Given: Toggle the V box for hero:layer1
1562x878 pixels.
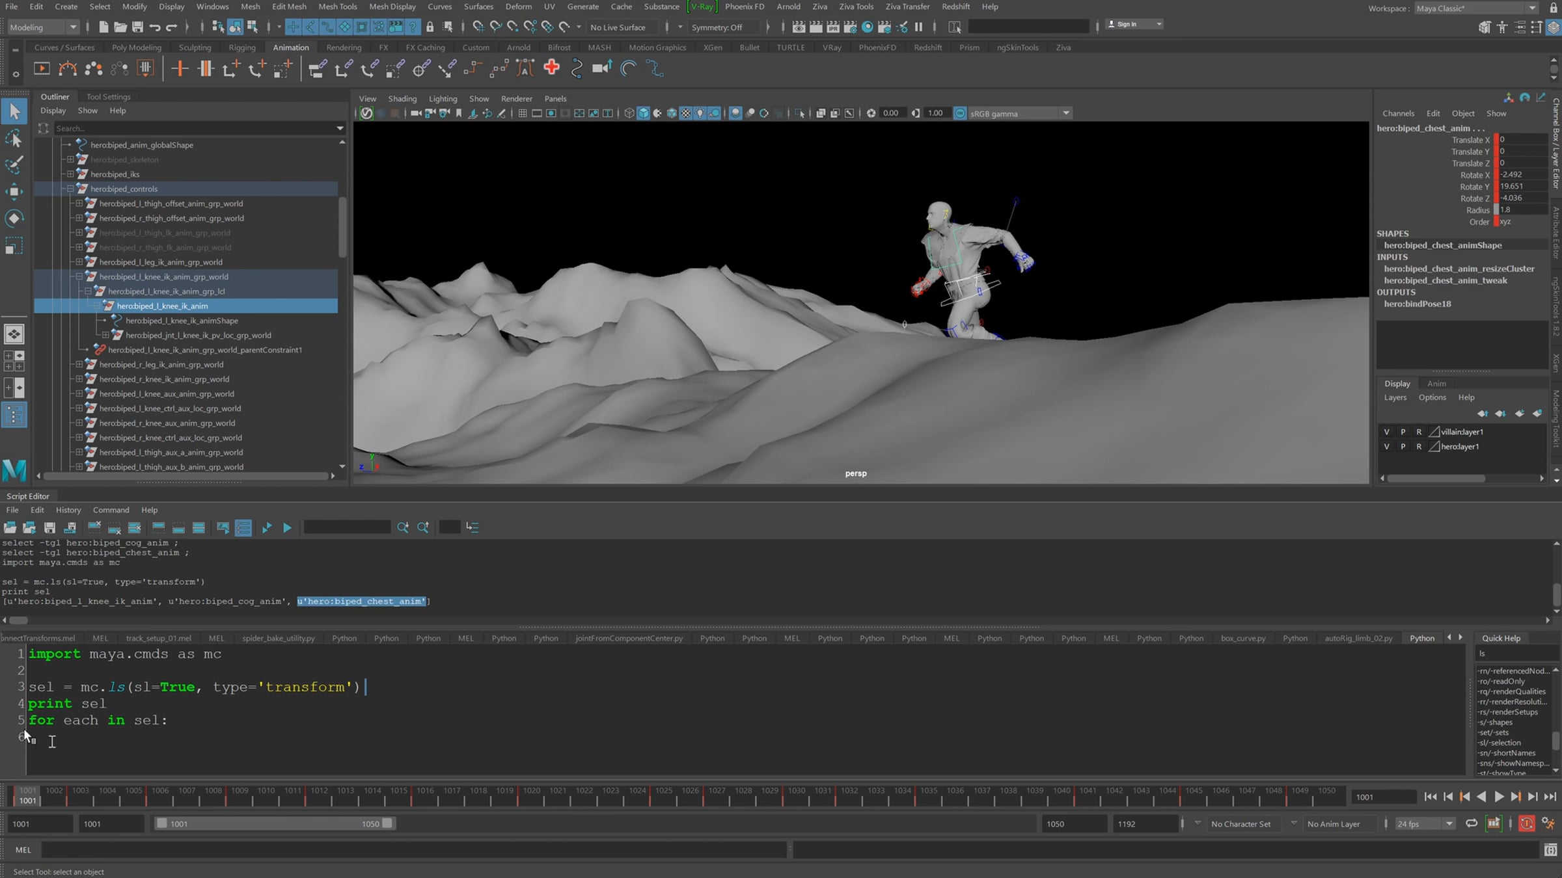Looking at the screenshot, I should click(x=1386, y=447).
